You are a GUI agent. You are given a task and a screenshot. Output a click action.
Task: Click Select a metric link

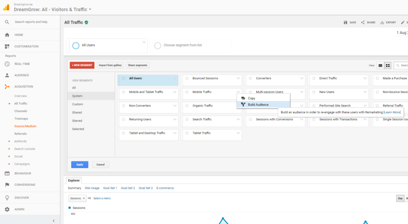tap(102, 198)
